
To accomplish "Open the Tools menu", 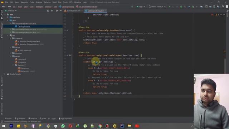I will pos(65,2).
